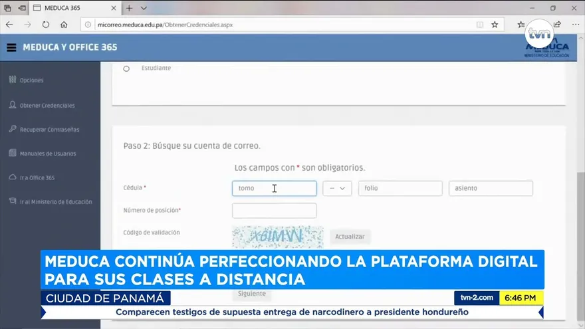Select the Estudiante radio button
Viewport: 585px width, 329px height.
pyautogui.click(x=126, y=68)
